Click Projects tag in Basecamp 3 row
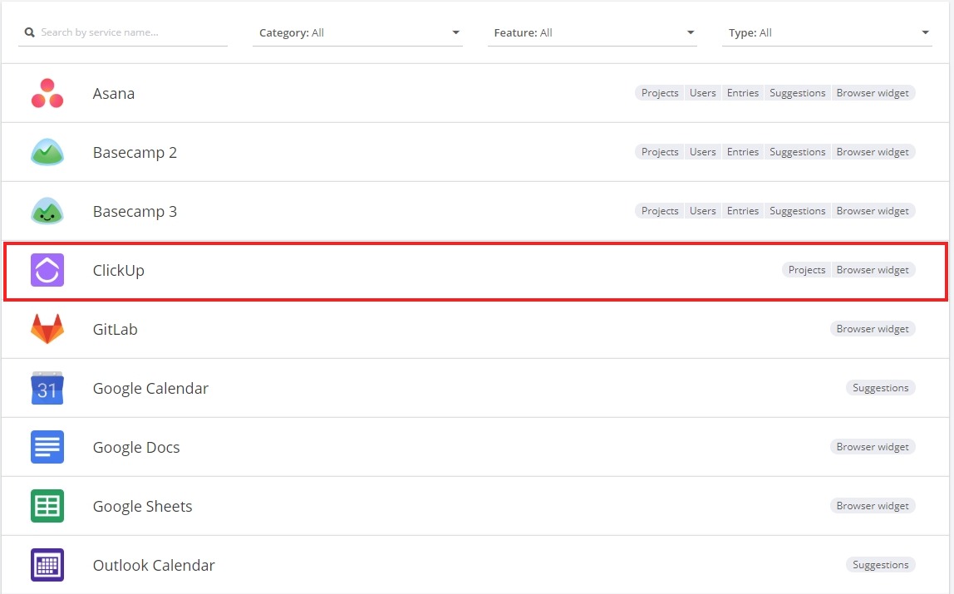The width and height of the screenshot is (954, 594). click(x=660, y=211)
